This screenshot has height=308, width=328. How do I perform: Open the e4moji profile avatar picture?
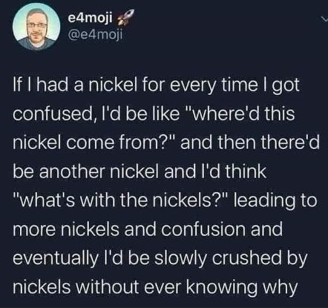point(36,27)
